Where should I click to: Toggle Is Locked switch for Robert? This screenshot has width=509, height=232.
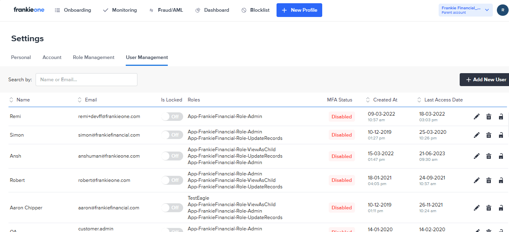(x=172, y=180)
